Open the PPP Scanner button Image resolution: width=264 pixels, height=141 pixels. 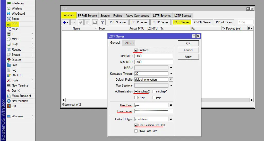click(x=118, y=22)
